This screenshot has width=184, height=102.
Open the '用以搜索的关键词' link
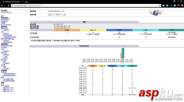pyautogui.click(x=9, y=81)
